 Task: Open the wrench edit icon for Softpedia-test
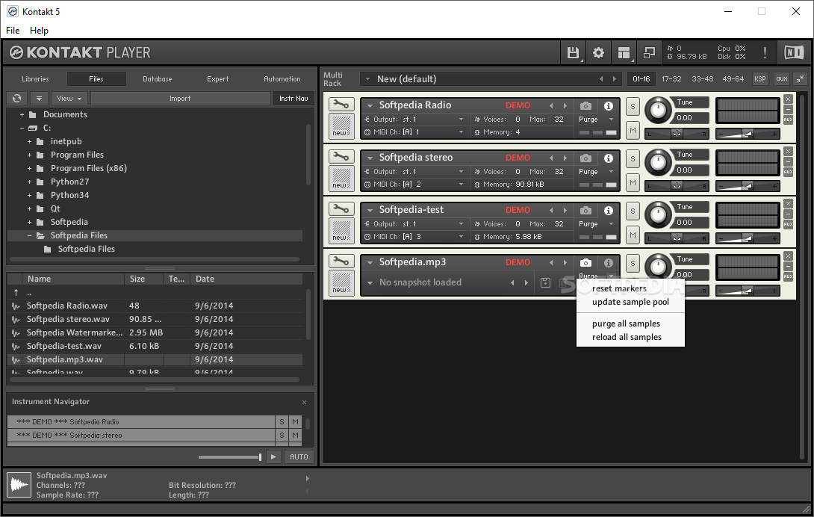(x=341, y=209)
